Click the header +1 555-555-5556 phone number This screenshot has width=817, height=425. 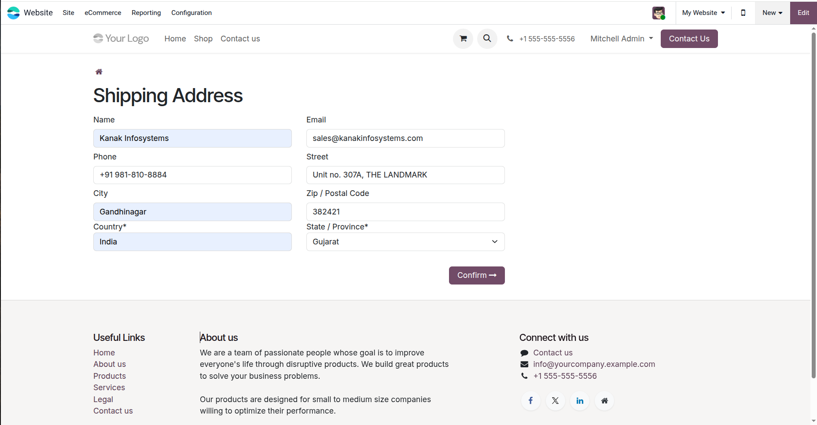(547, 39)
